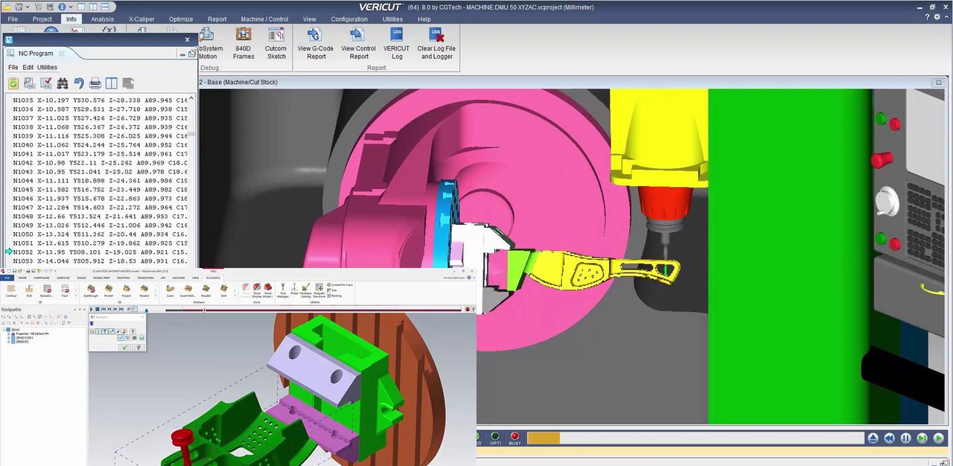Open NC Program panel Utilities menu

click(47, 67)
